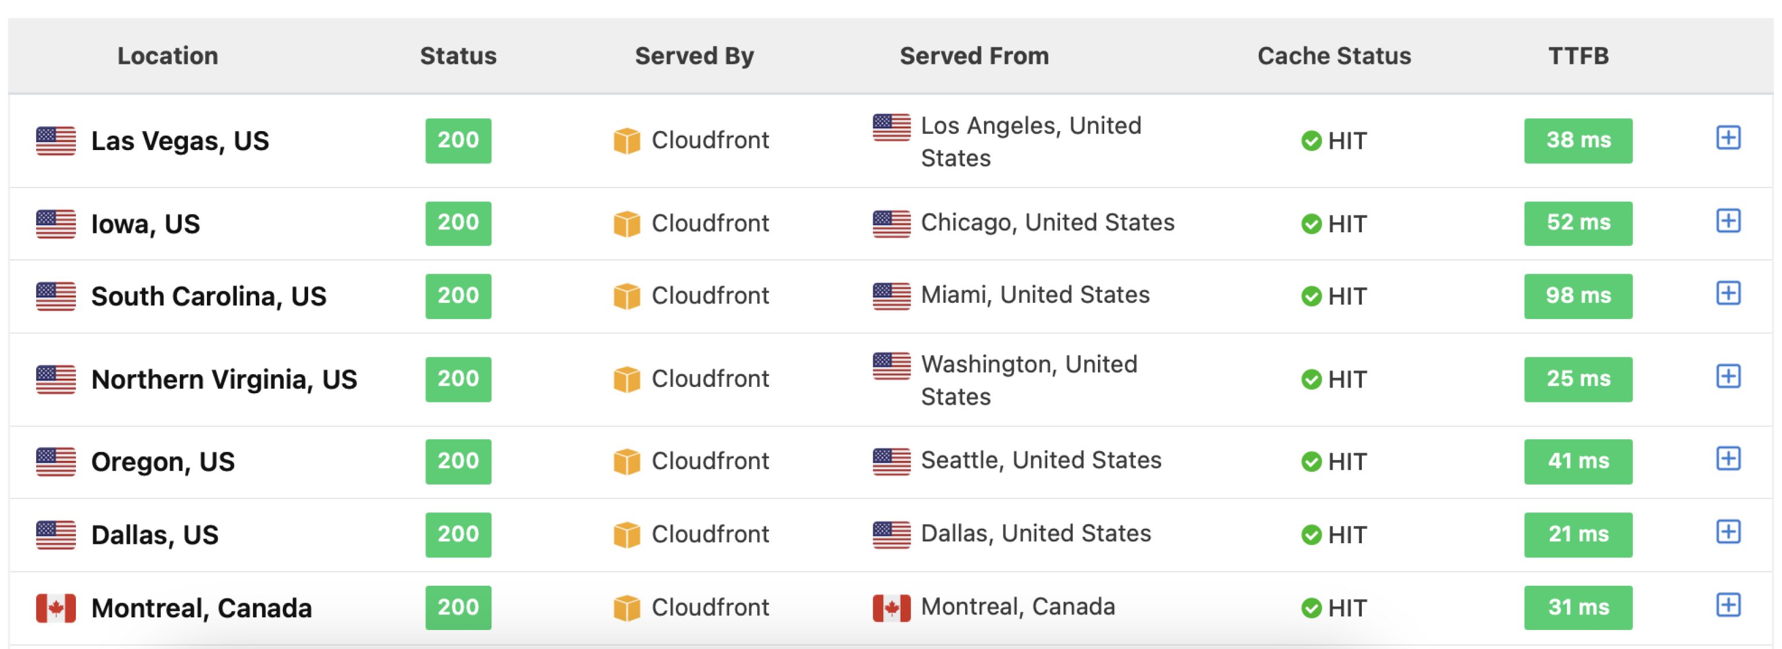Viewport: 1782px width, 649px height.
Task: Expand details for the Las Vegas row
Action: click(1728, 138)
